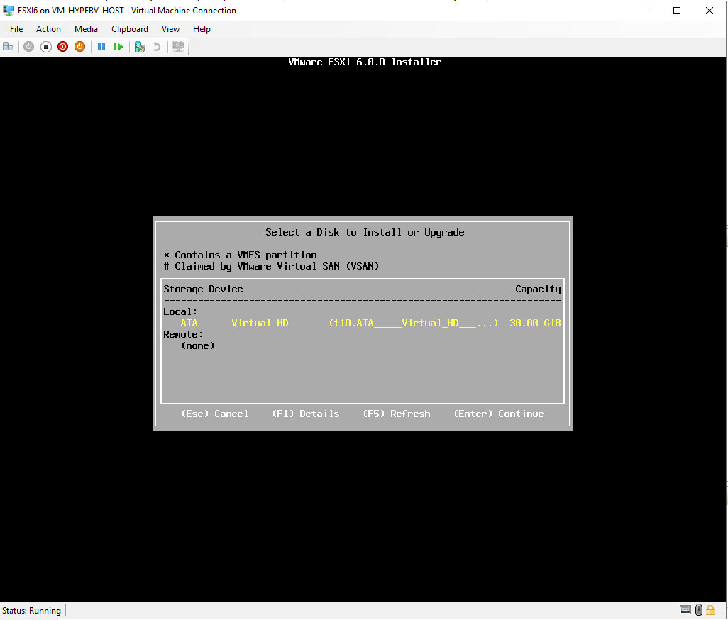Shut down the VM with the red power icon

pos(62,46)
